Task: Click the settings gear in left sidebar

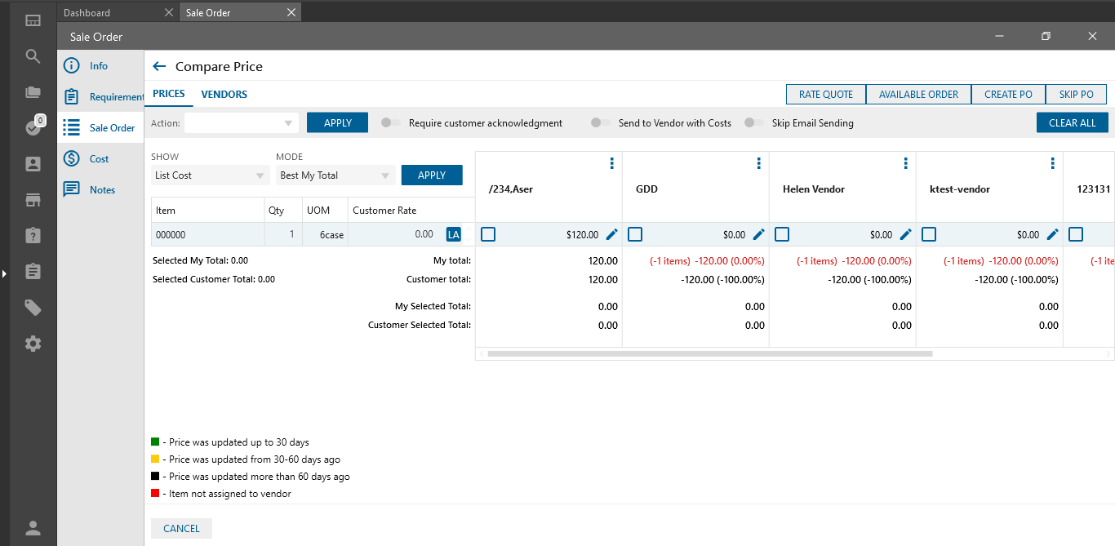Action: pyautogui.click(x=33, y=344)
